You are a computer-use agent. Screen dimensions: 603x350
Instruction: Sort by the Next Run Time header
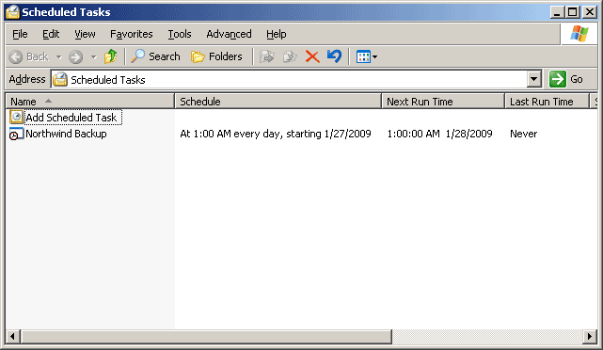[x=443, y=102]
